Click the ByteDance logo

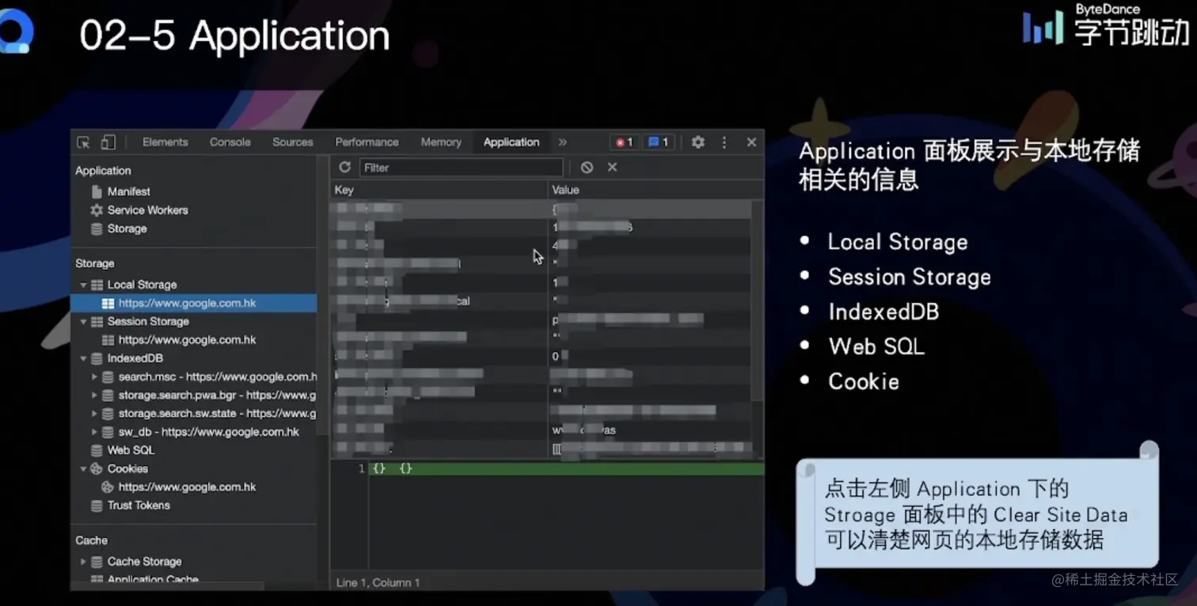tap(1105, 25)
